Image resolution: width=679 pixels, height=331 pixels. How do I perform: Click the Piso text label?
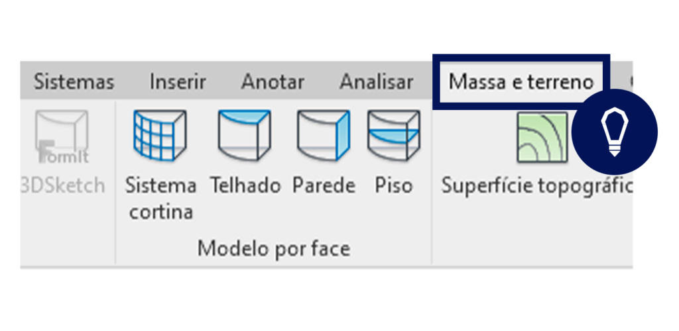tap(394, 186)
